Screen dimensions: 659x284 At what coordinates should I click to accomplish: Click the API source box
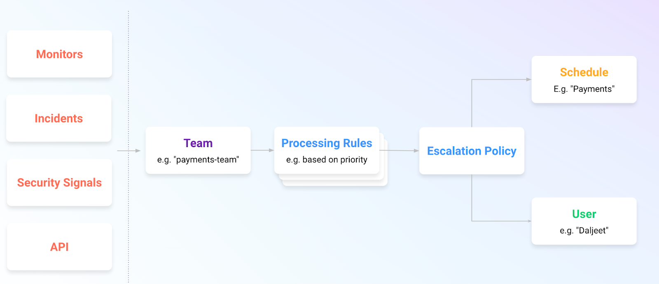(x=59, y=247)
